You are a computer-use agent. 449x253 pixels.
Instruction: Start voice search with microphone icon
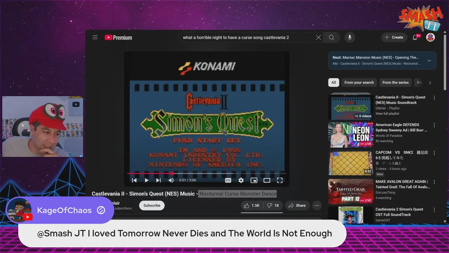tap(349, 37)
